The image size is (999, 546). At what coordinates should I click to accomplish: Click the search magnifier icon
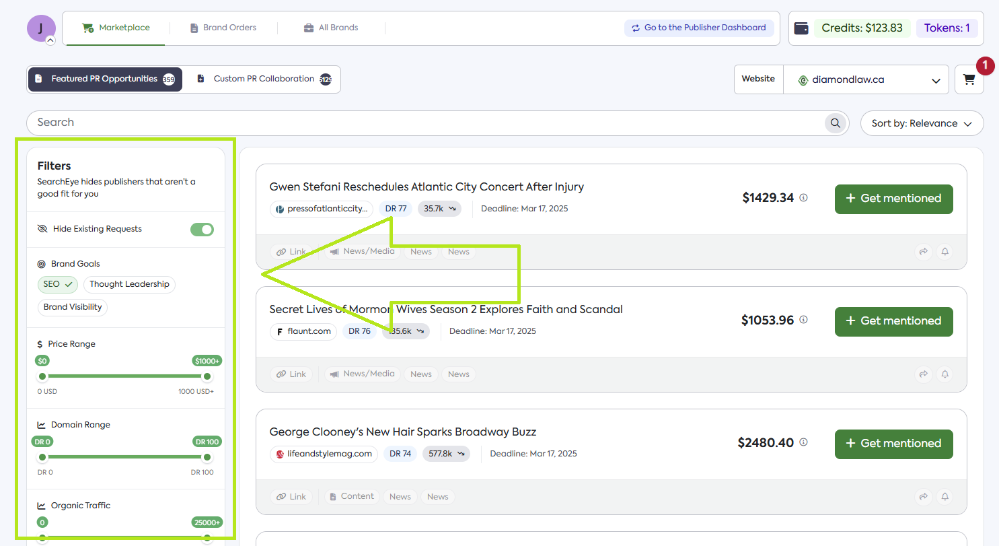pos(835,123)
